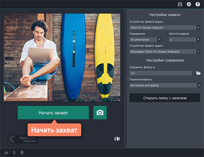
Task: Click Открыть папку с записями button
Action: pyautogui.click(x=165, y=98)
